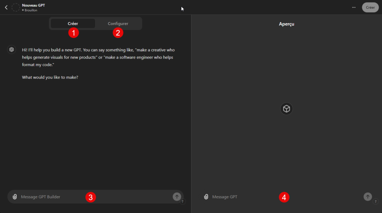
Task: Send the GPT Builder message arrow
Action: tap(177, 197)
